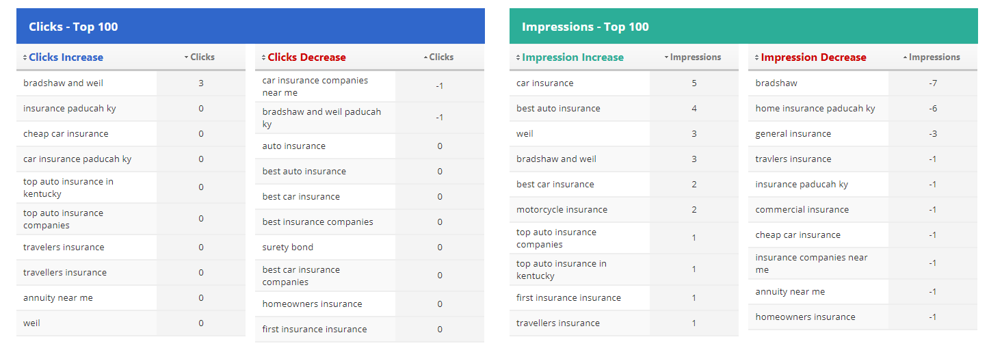Click sort icon beside Impression Increase header
This screenshot has width=989, height=361.
click(x=518, y=57)
